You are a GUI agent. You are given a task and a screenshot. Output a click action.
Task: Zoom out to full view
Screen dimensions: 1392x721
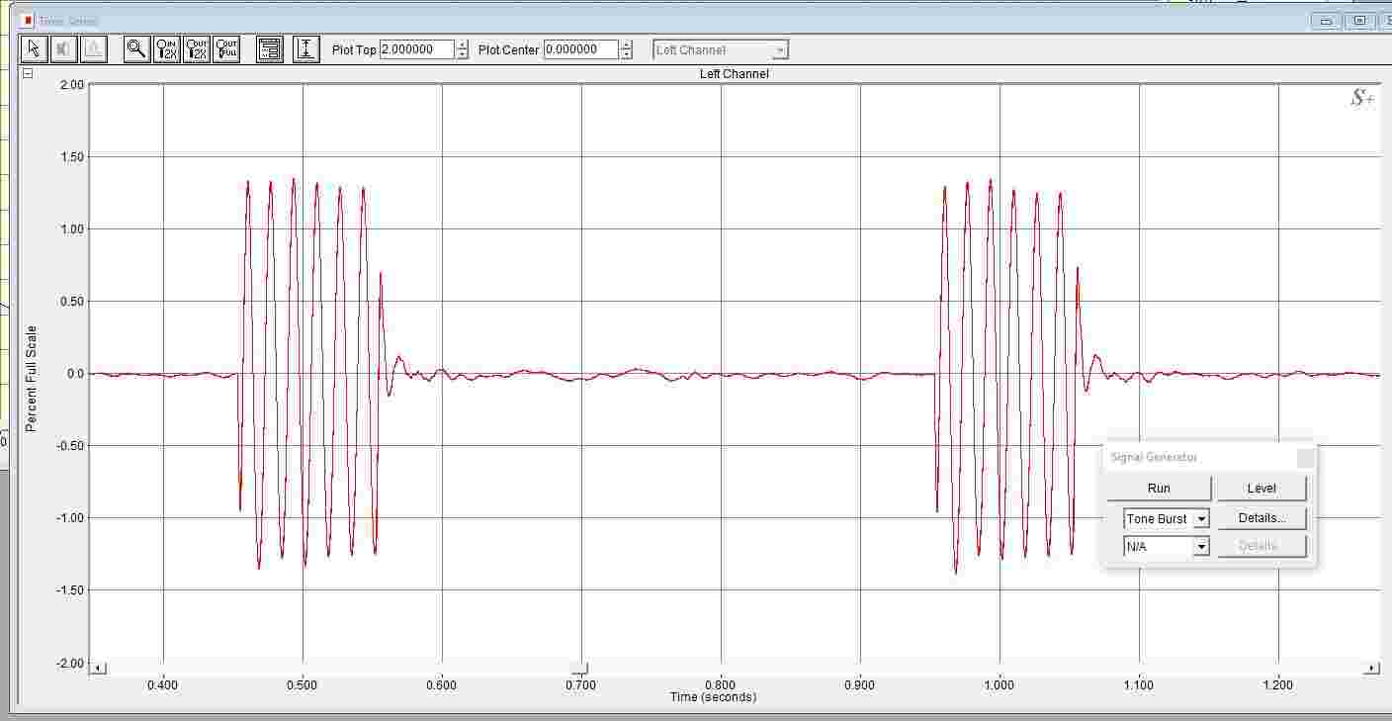point(227,48)
